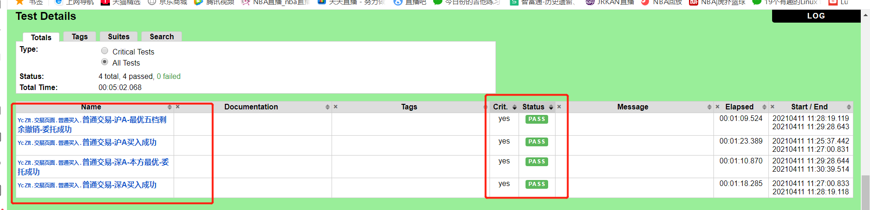Sort by Crit. column arrows
The height and width of the screenshot is (210, 870).
point(514,107)
